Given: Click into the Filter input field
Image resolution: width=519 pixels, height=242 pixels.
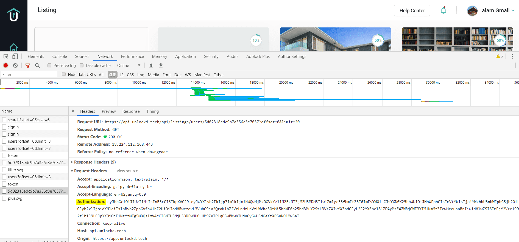Looking at the screenshot, I should tap(29, 74).
